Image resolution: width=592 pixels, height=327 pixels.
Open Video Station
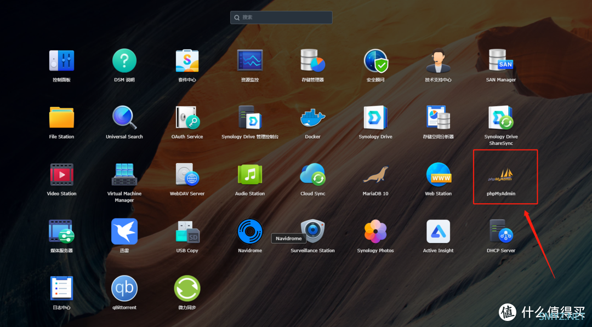click(61, 175)
